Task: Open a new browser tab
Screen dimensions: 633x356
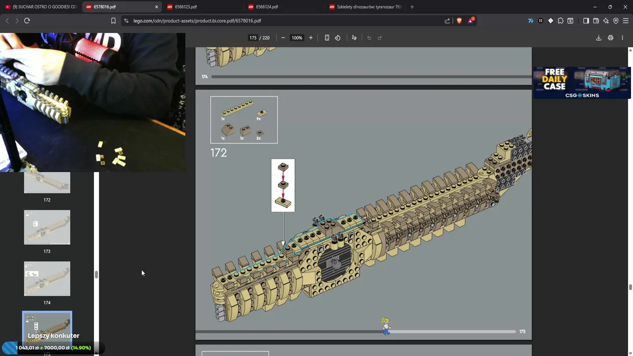Action: [412, 7]
